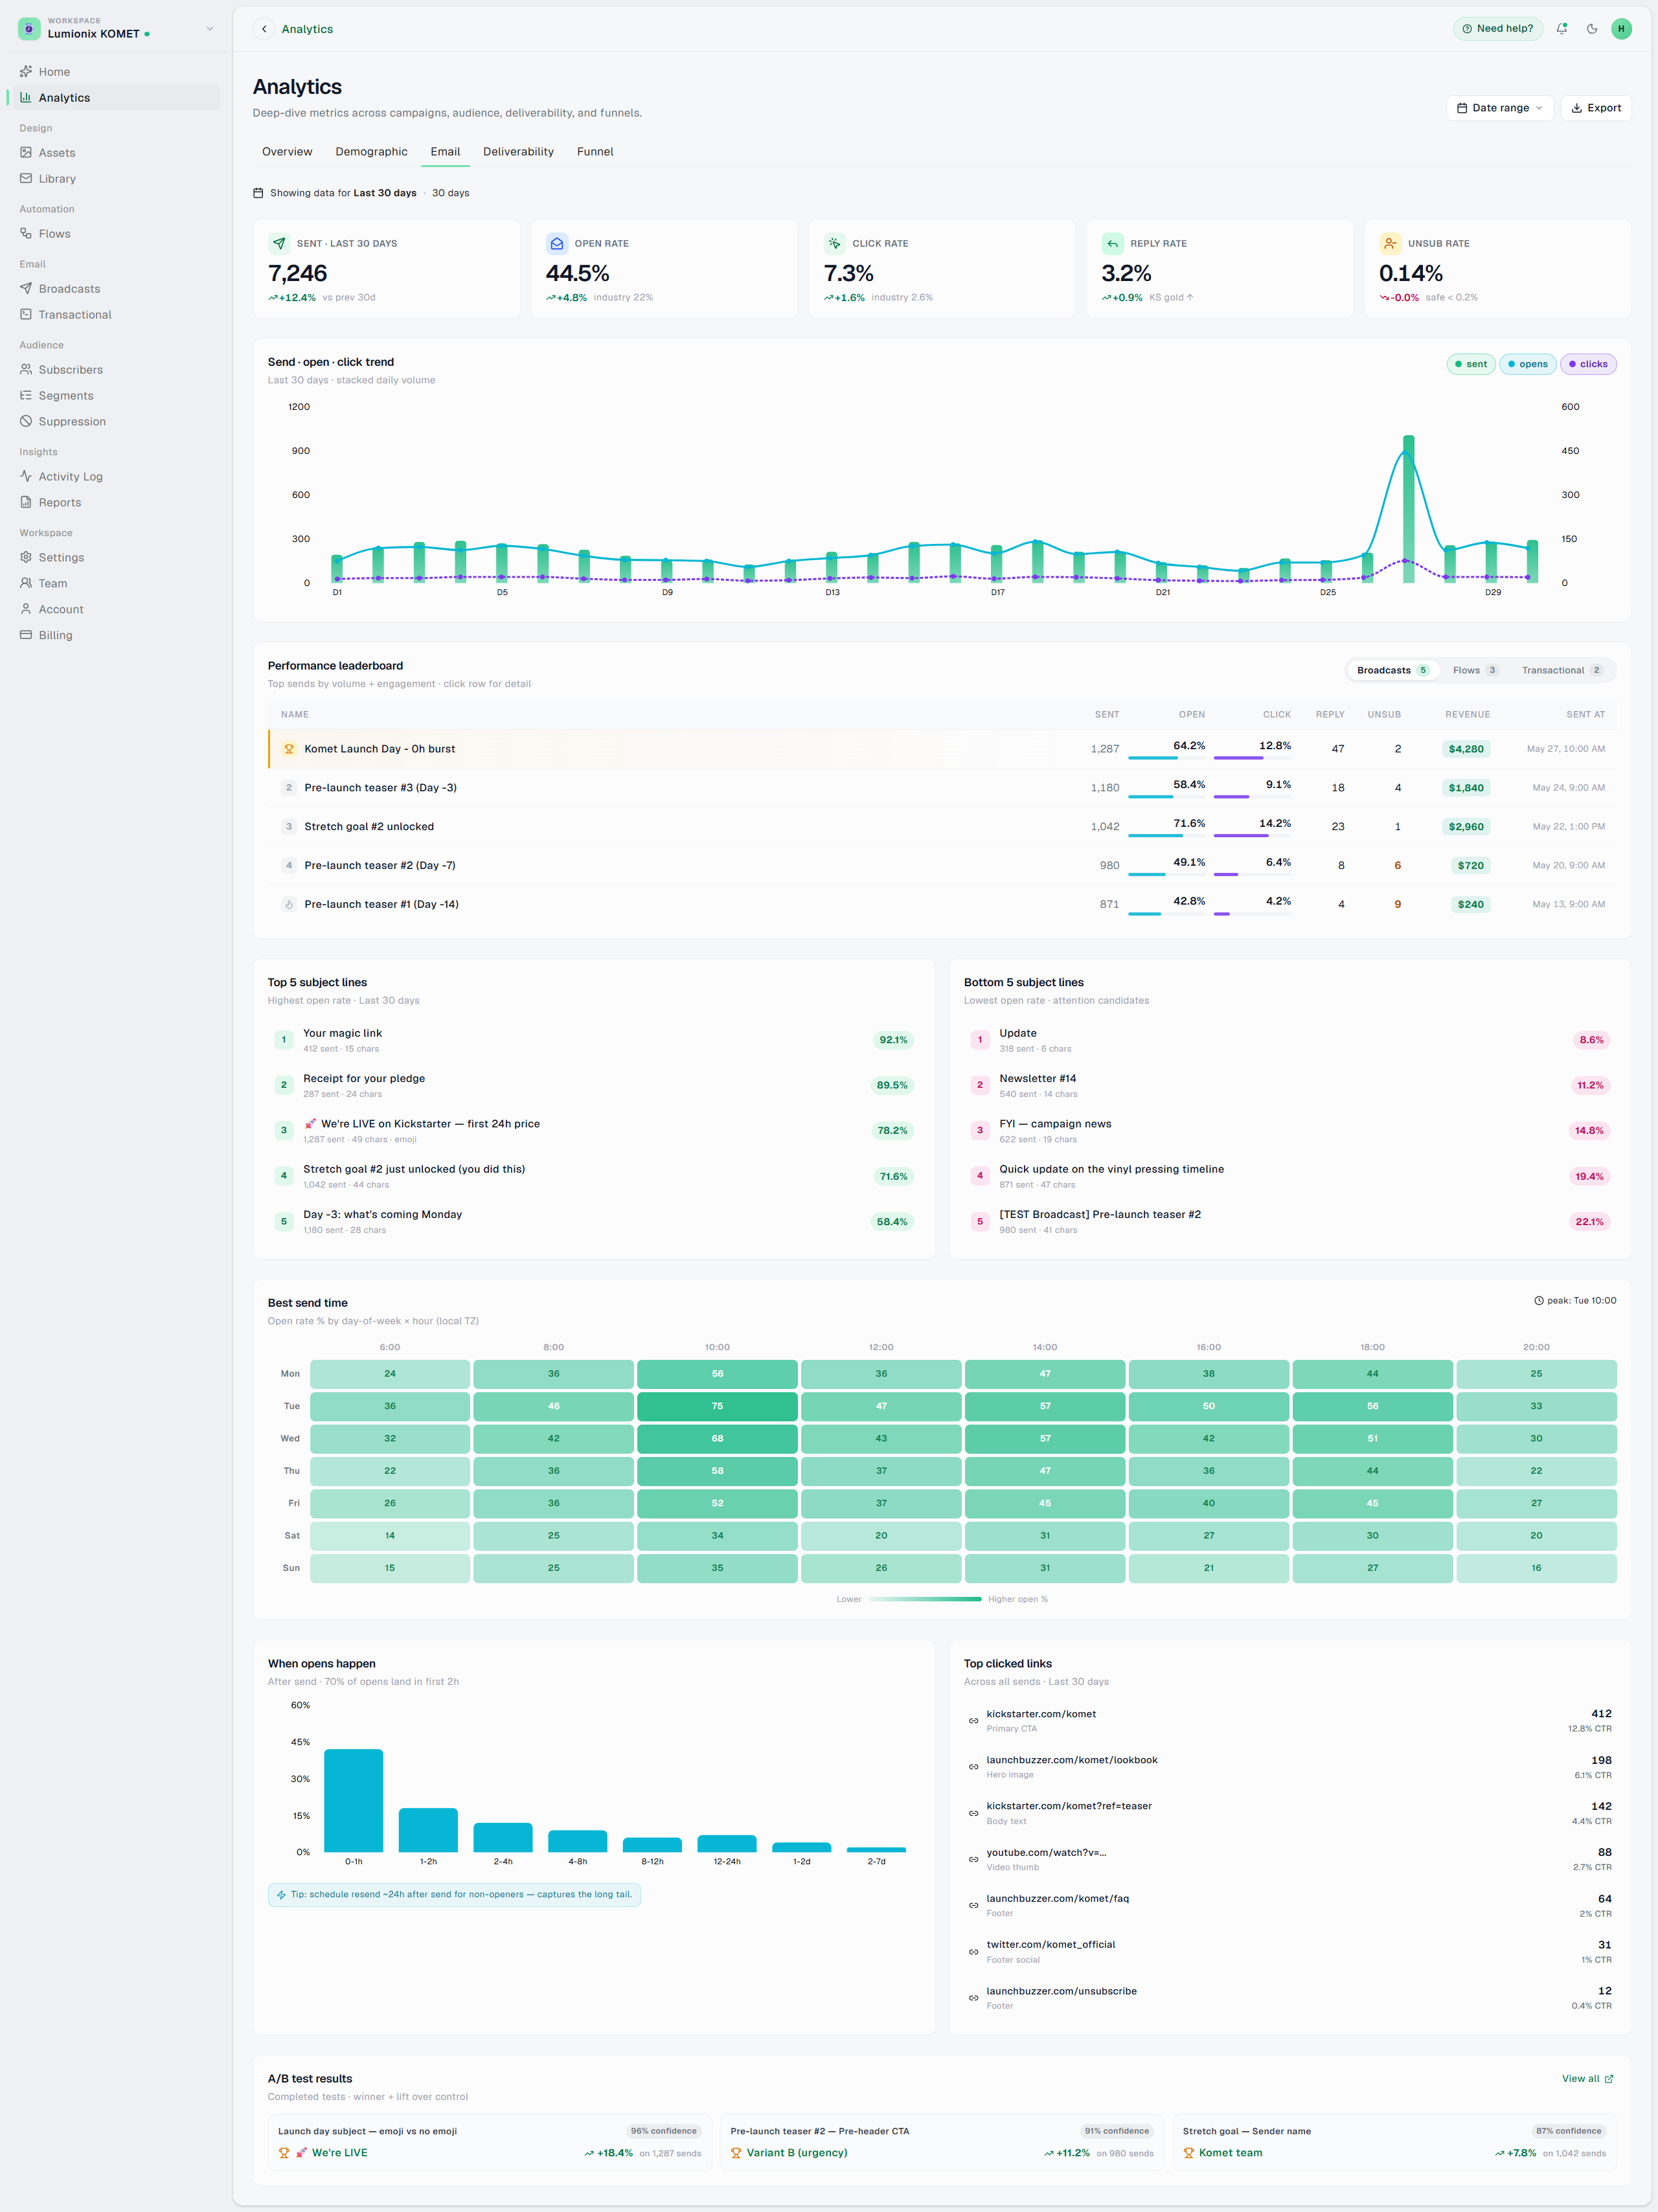Switch to the Deliverability tab
Viewport: 1658px width, 2212px height.
[518, 152]
